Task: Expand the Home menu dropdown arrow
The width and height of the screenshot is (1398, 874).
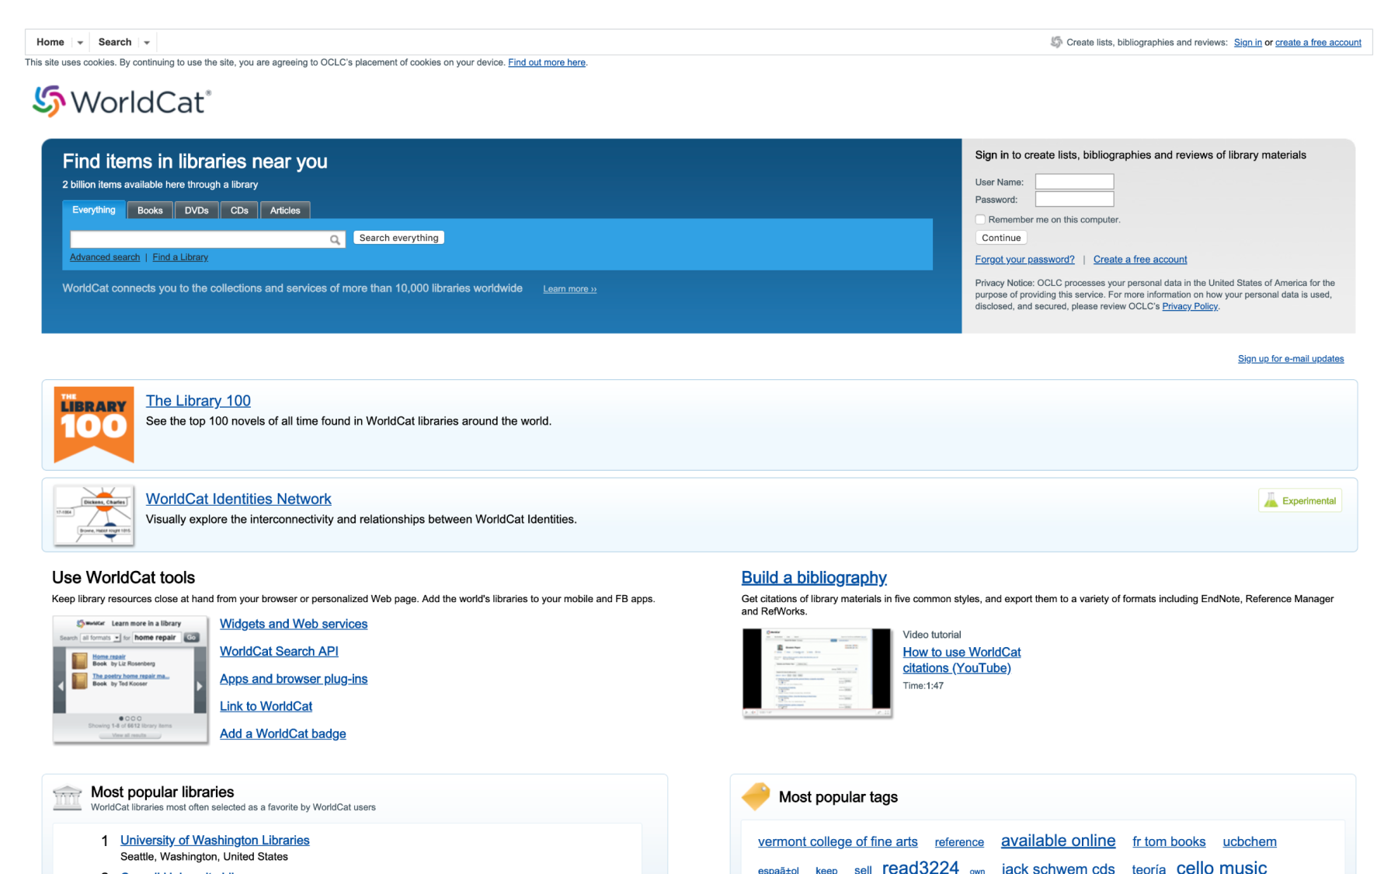Action: [x=80, y=43]
